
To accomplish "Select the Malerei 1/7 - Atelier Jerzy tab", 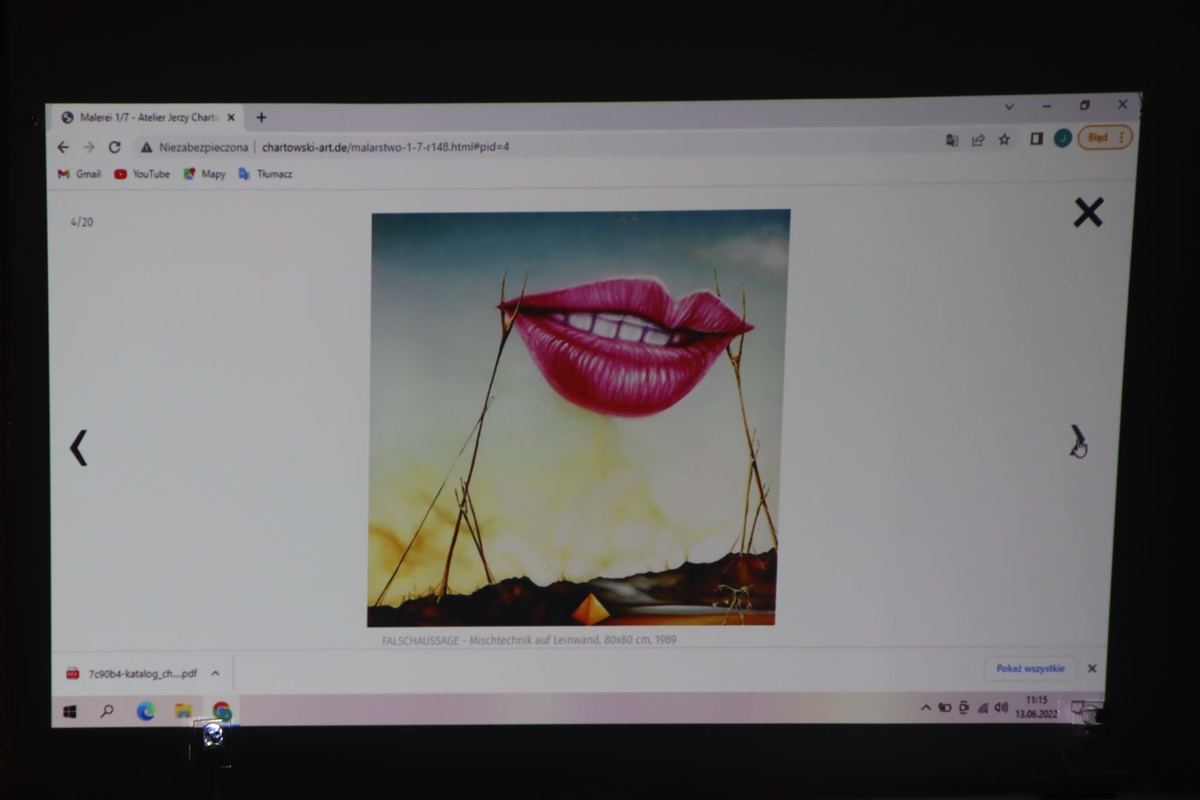I will point(149,117).
